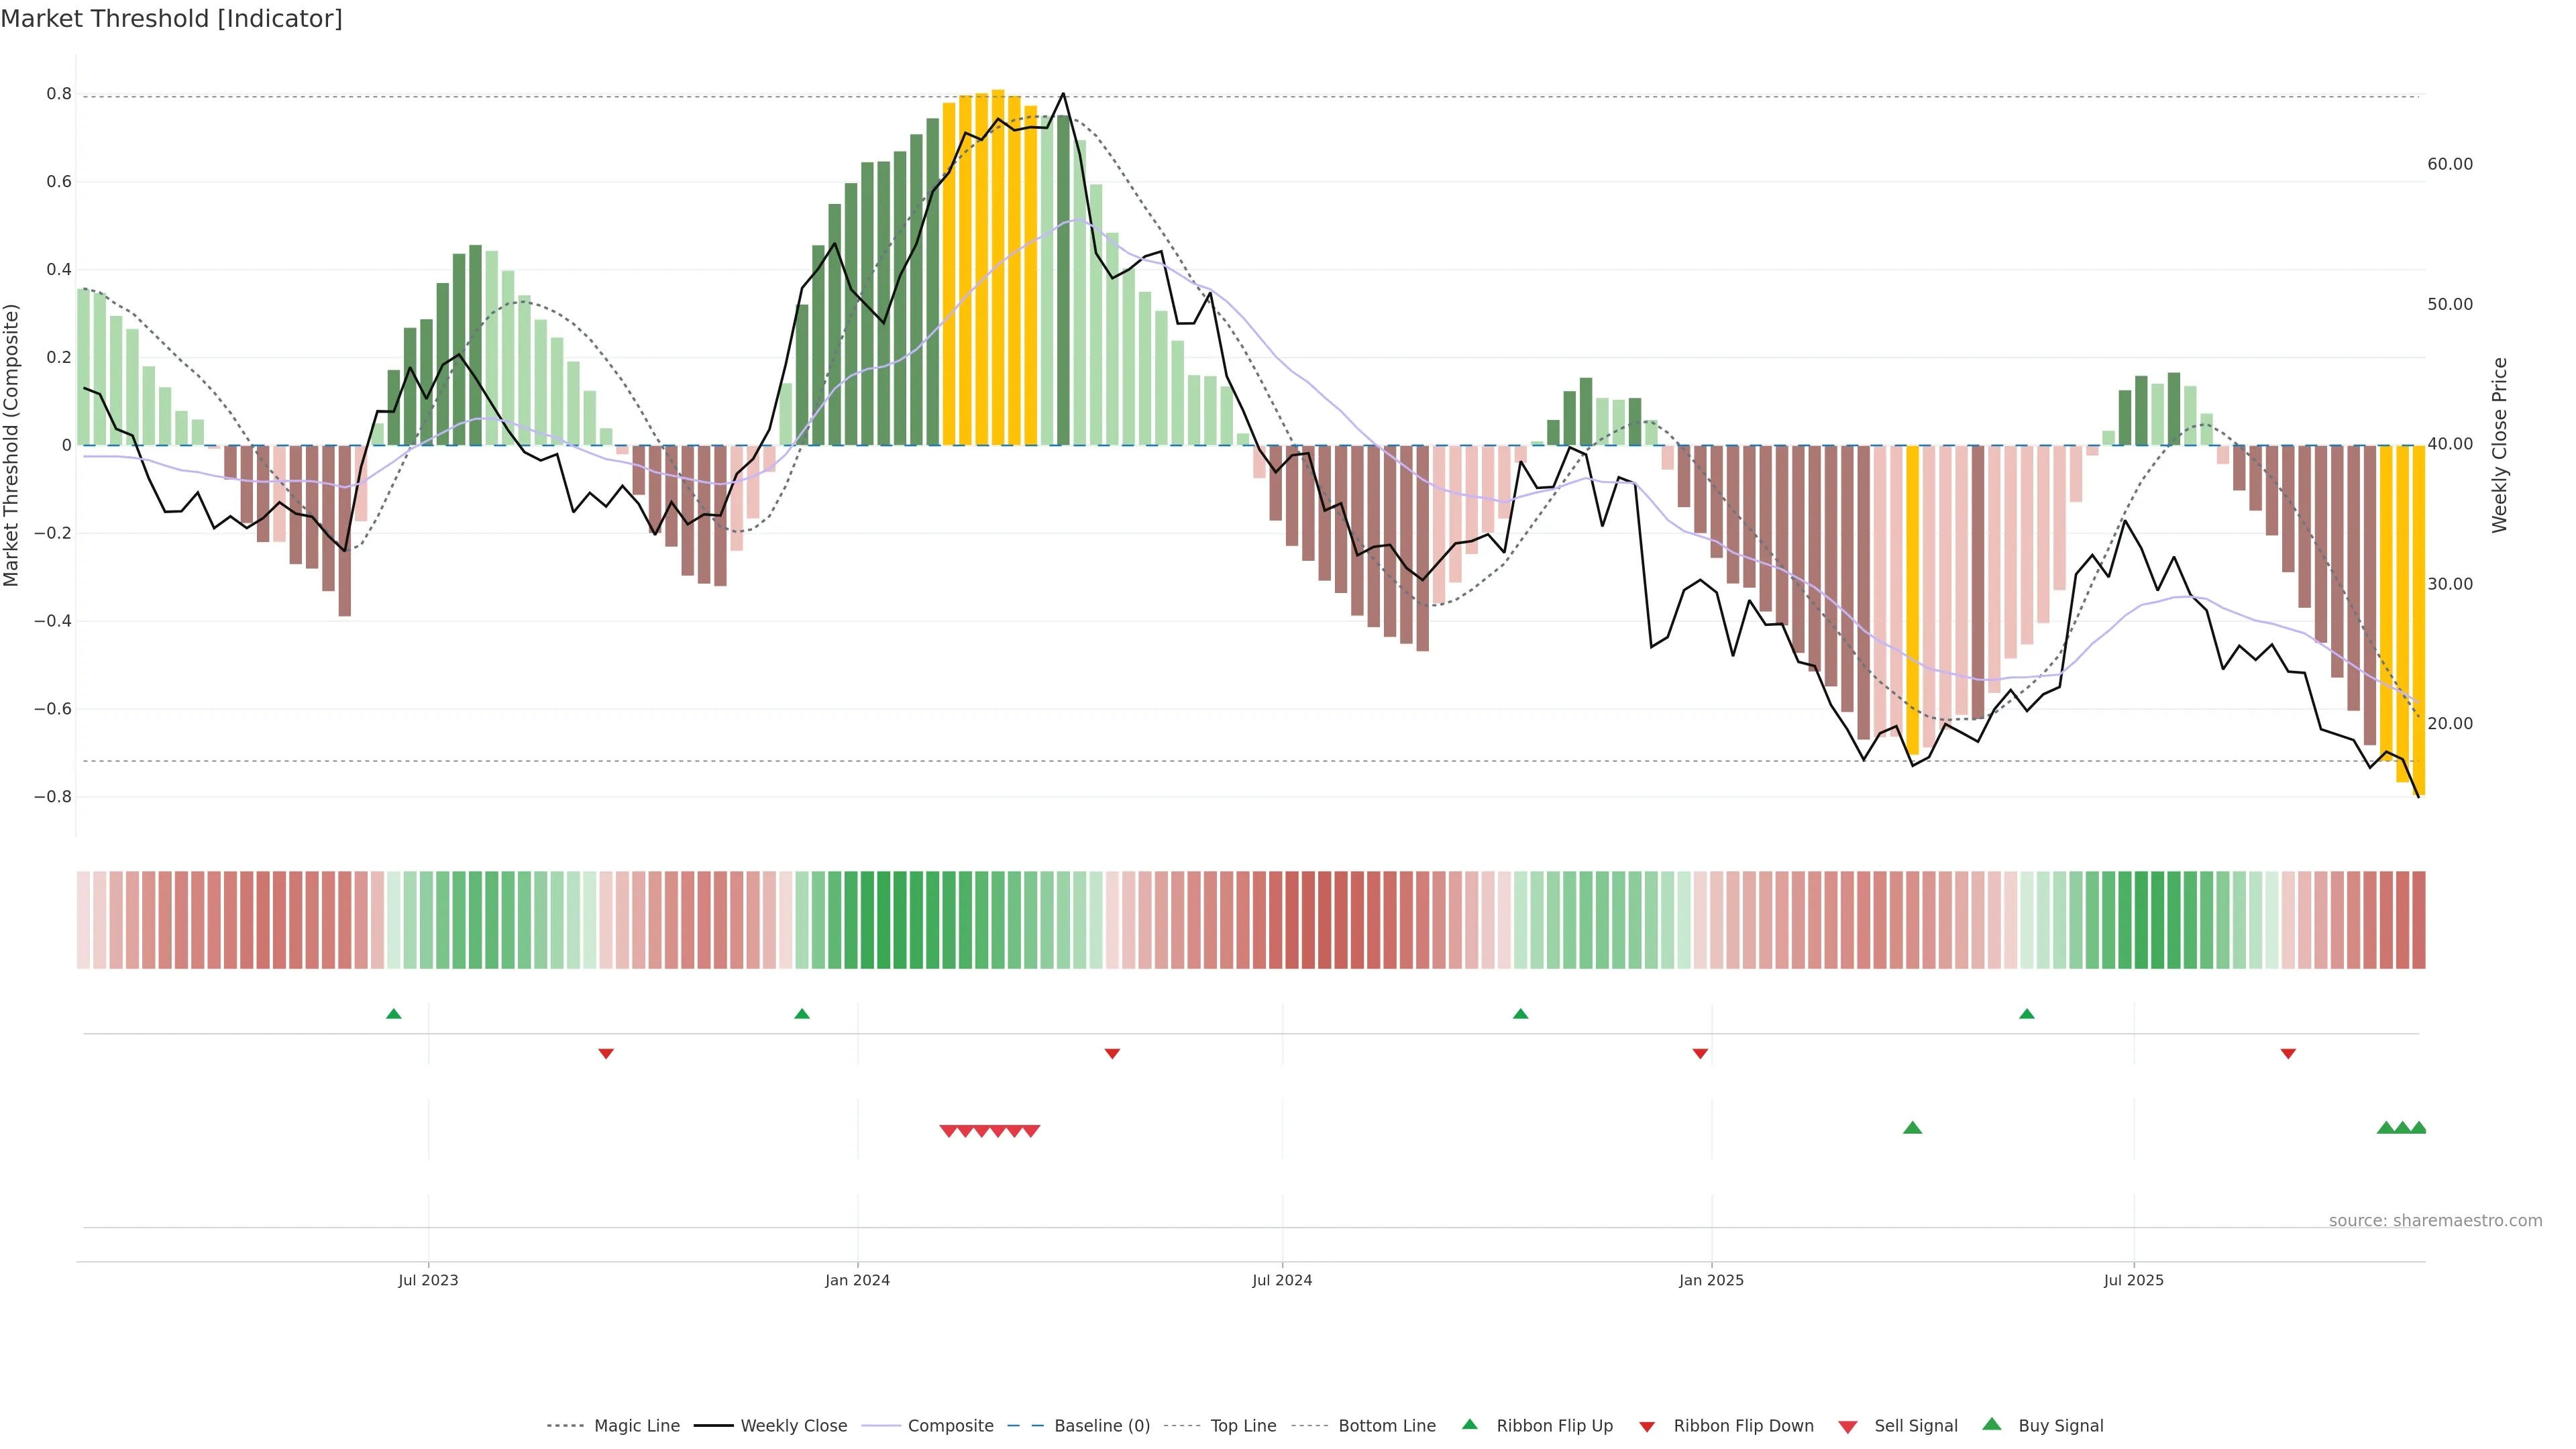Hide the Composite series via legend

(x=950, y=1426)
